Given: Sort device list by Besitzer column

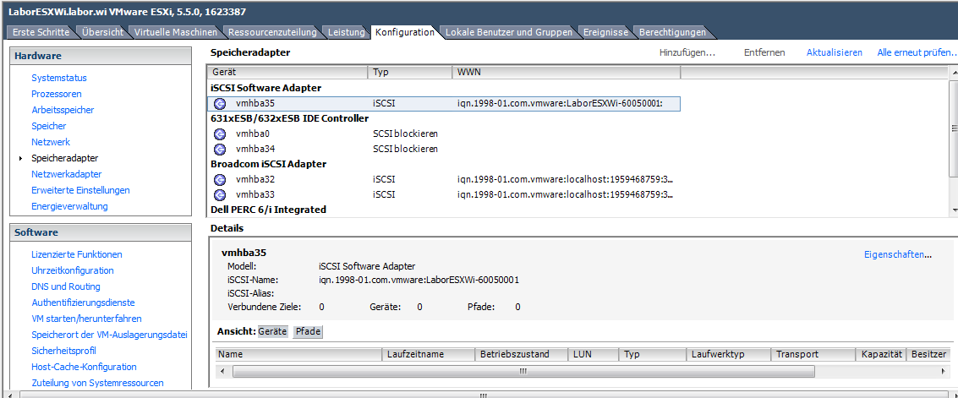Looking at the screenshot, I should tap(929, 354).
